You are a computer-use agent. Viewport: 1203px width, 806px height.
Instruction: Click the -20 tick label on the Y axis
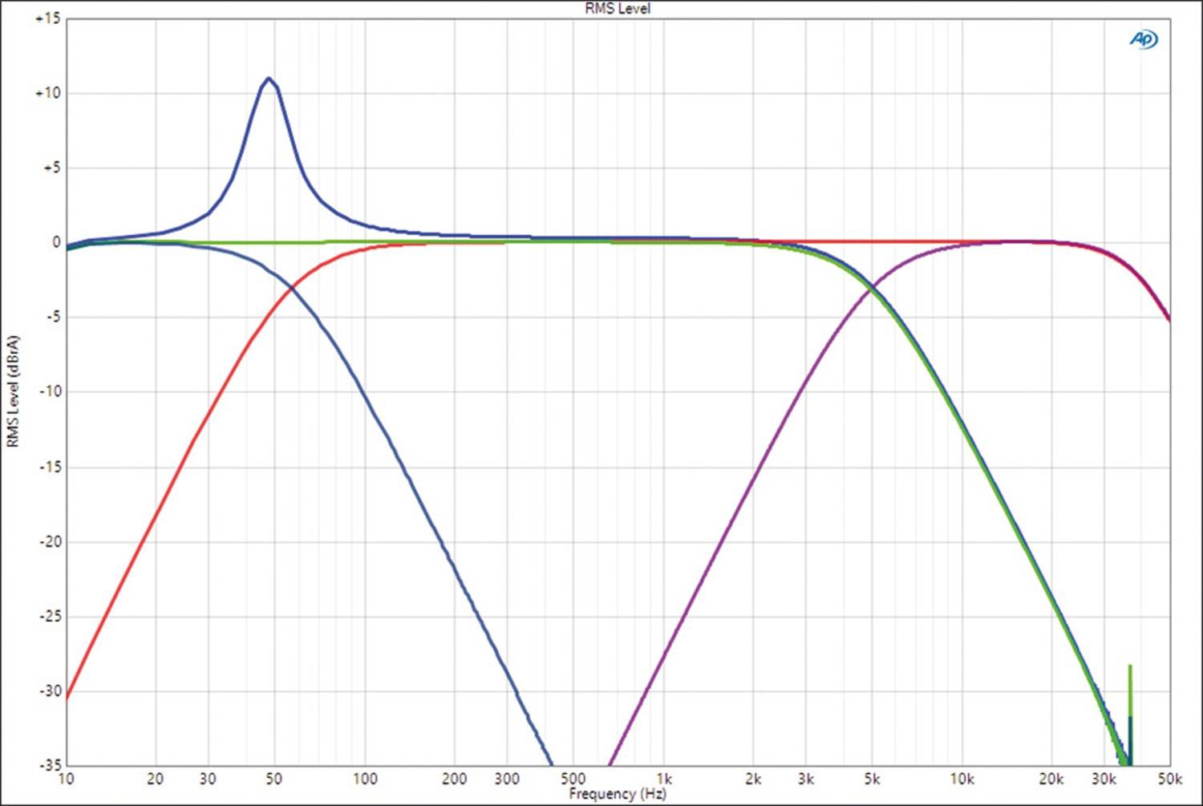click(x=49, y=541)
